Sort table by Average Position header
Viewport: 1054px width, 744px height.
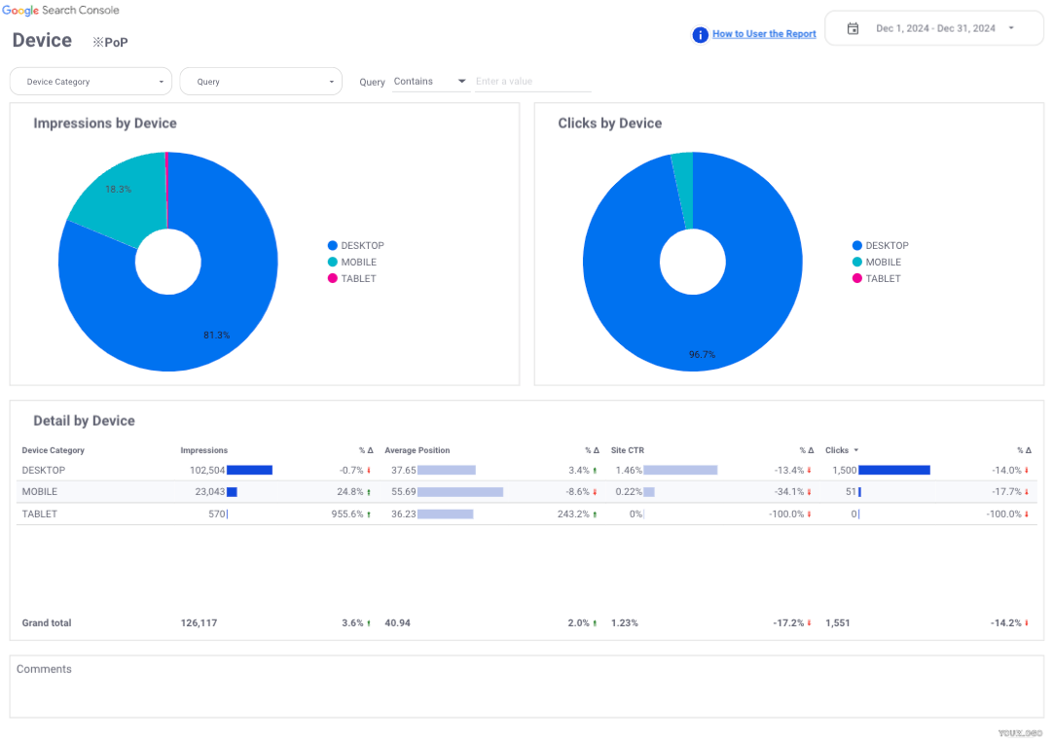[418, 450]
